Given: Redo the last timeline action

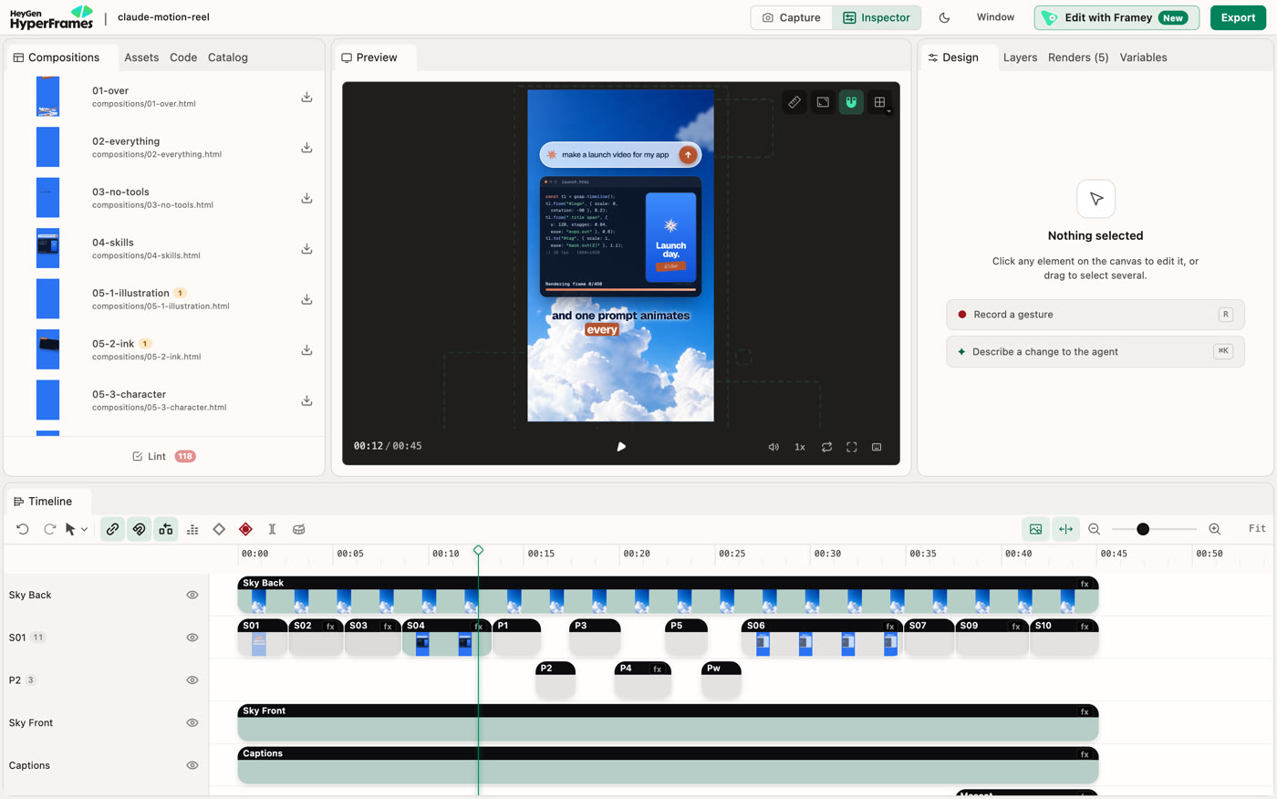Looking at the screenshot, I should coord(49,529).
